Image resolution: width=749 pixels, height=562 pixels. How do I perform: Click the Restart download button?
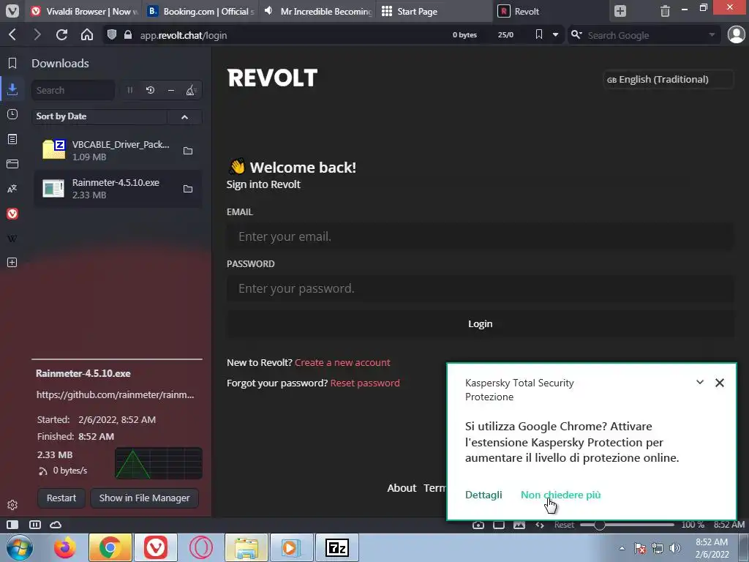tap(61, 498)
